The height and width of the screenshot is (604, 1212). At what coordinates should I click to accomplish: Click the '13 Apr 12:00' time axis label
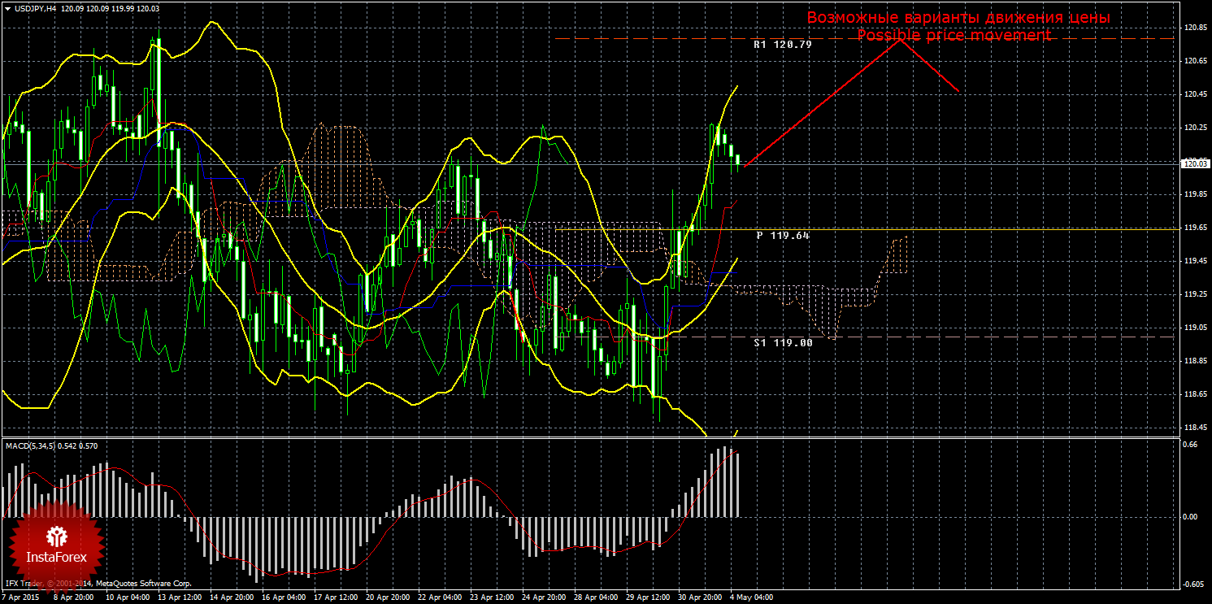(180, 597)
